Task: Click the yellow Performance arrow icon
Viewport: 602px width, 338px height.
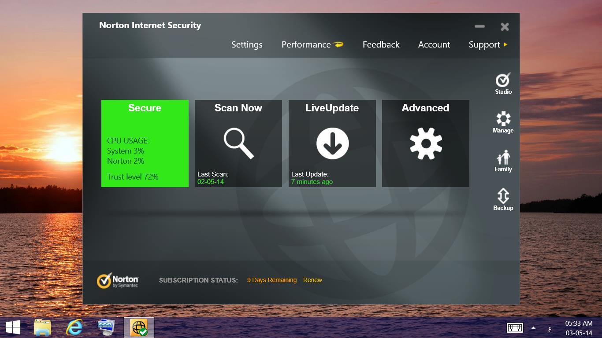Action: point(338,44)
